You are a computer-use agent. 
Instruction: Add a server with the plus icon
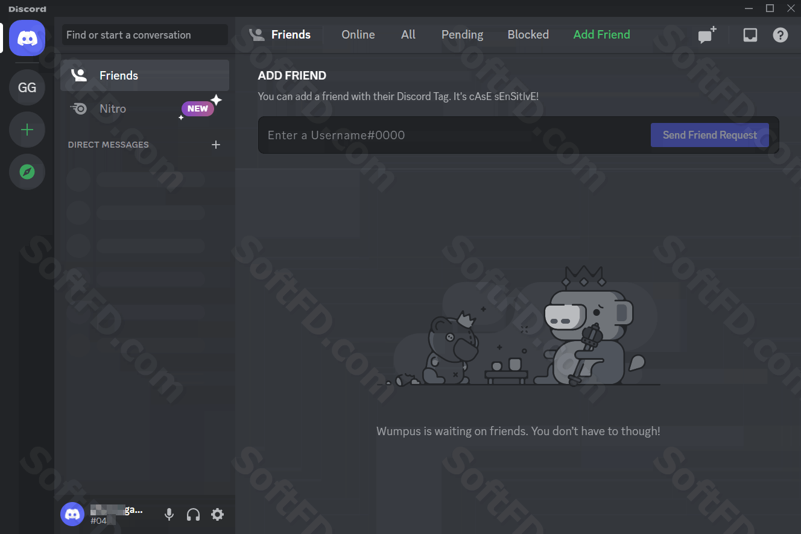27,130
